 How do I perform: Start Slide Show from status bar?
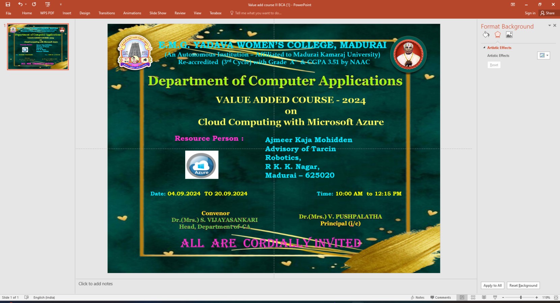[x=495, y=298]
